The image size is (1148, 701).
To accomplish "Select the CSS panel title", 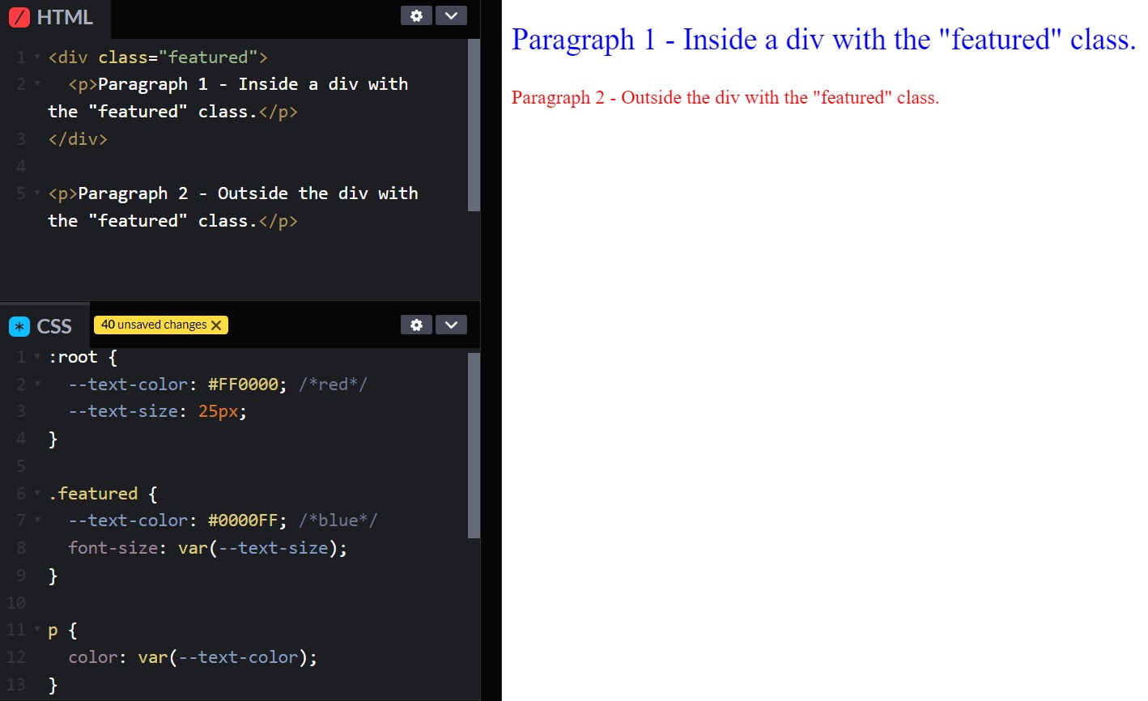I will [x=54, y=326].
